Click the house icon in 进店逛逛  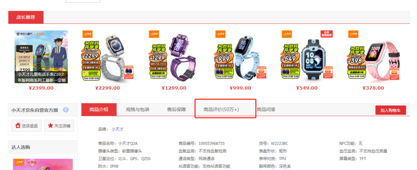coord(18,126)
